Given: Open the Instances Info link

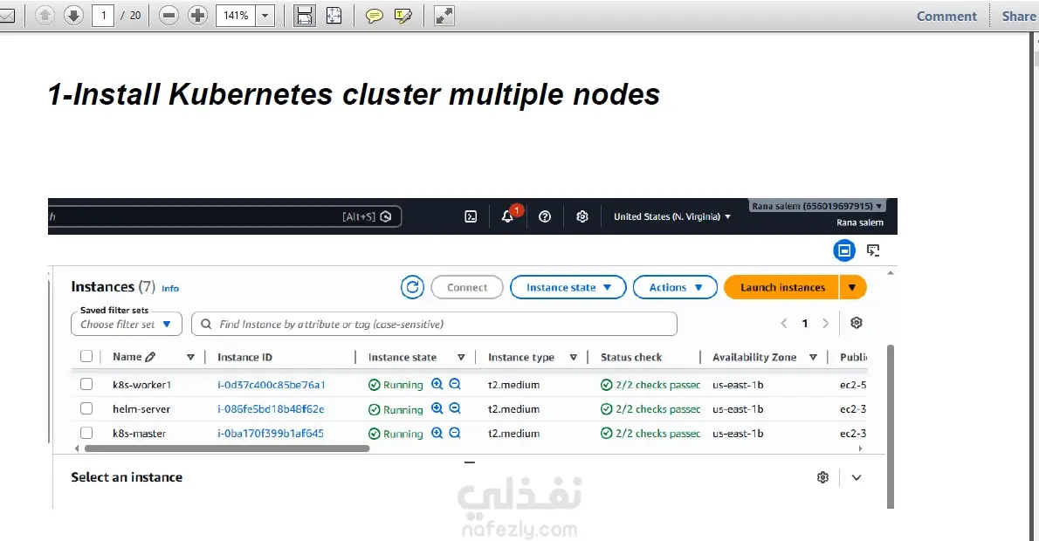Looking at the screenshot, I should pyautogui.click(x=170, y=289).
